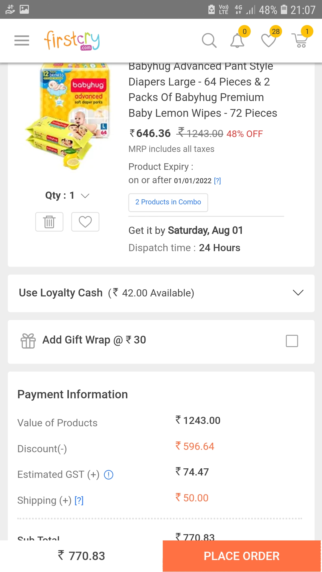Show Estimated GST info tooltip
Viewport: 322px width, 572px height.
pos(109,475)
